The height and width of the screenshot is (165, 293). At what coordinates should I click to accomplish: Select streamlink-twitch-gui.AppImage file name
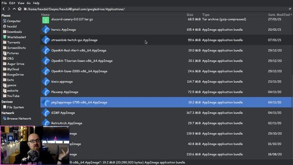[74, 40]
